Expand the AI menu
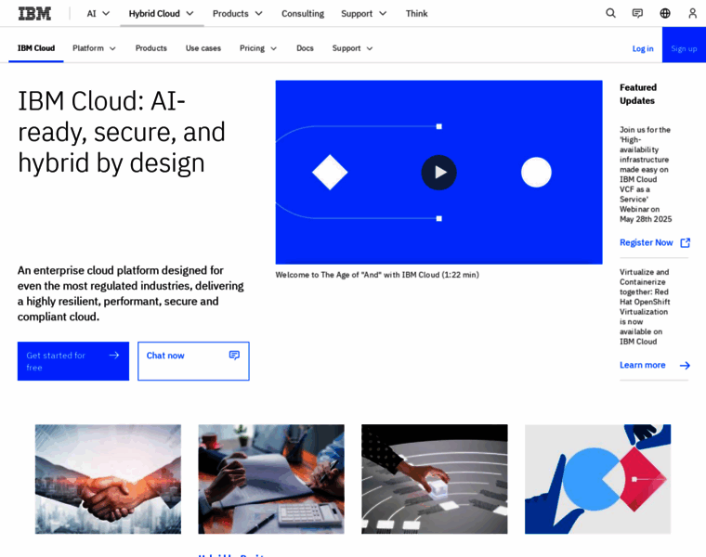The height and width of the screenshot is (557, 706). (98, 14)
